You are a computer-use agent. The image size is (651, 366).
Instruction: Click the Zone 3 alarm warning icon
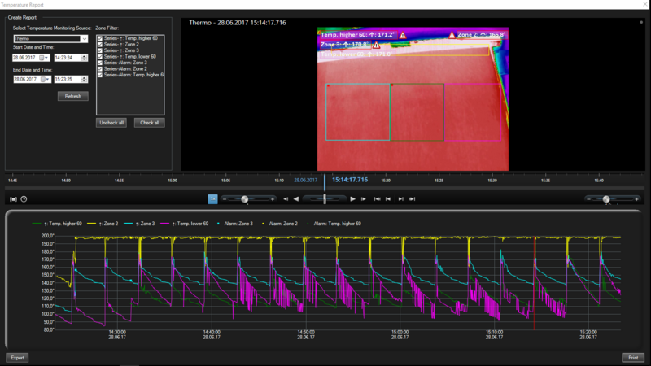(376, 45)
